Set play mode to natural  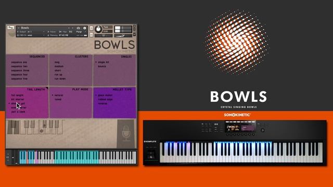59,95
